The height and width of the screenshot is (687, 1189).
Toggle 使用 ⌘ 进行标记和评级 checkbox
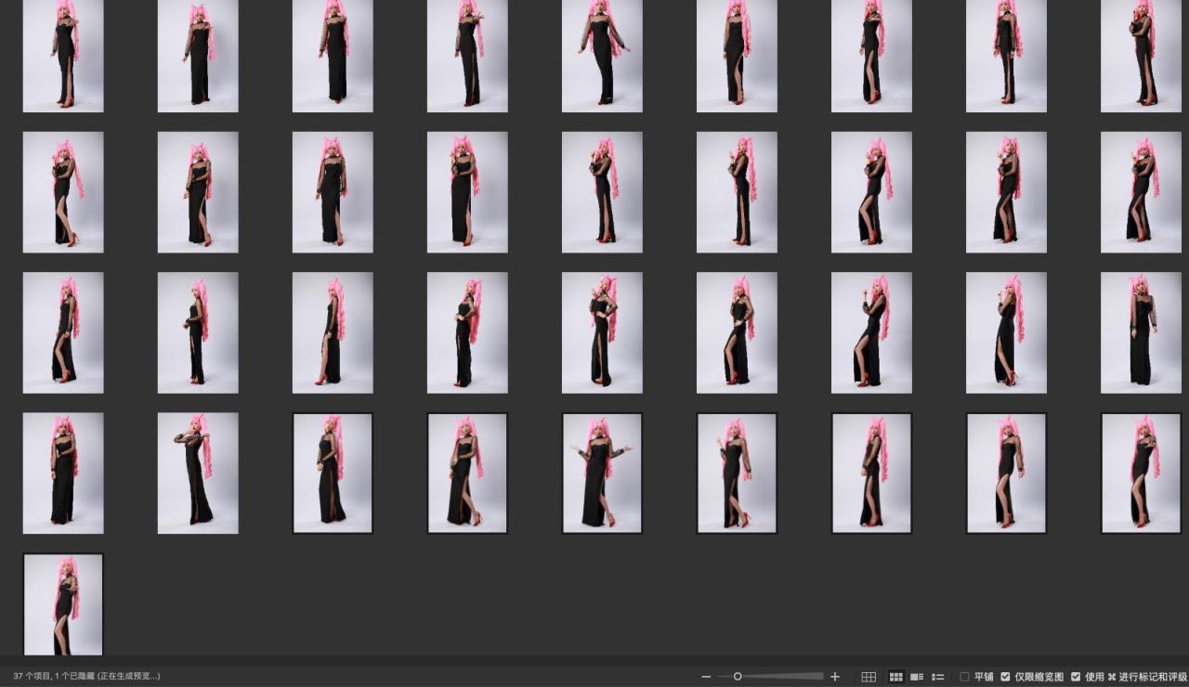[1076, 677]
